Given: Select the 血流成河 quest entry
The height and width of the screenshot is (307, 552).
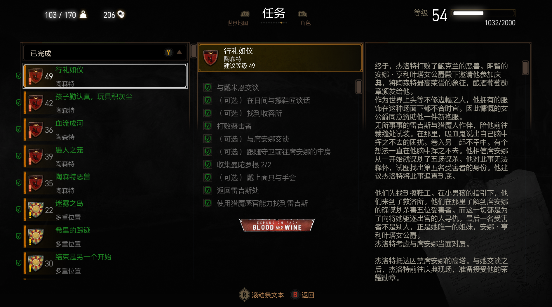Looking at the screenshot, I should coord(105,129).
